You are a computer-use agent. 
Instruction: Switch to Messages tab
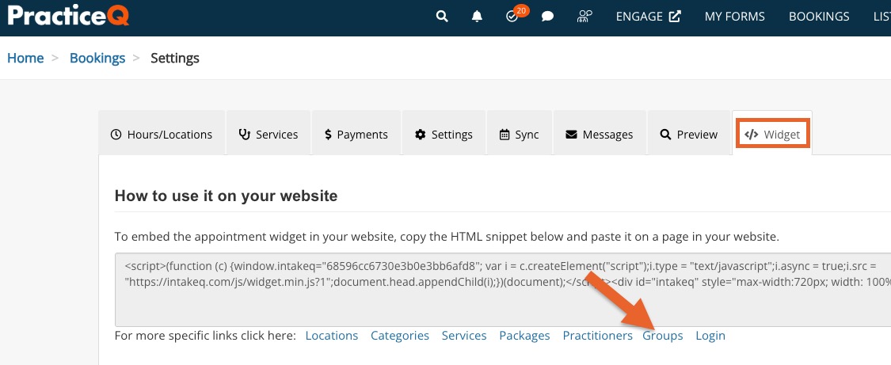coord(600,134)
